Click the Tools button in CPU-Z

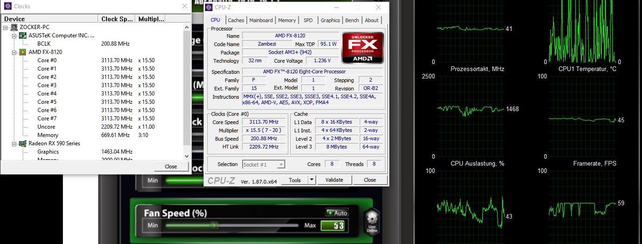pyautogui.click(x=295, y=180)
